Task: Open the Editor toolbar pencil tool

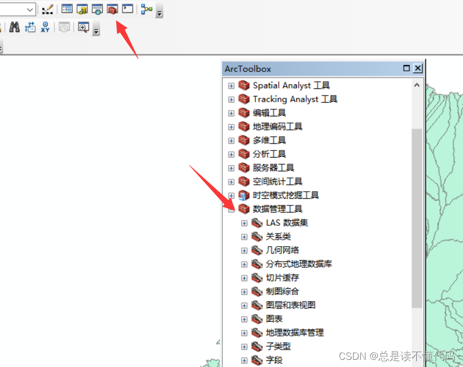Action: coord(47,9)
